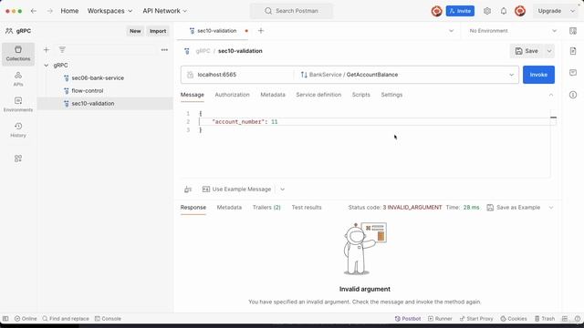Open the Trailers (2) response tab
This screenshot has width=584, height=328.
[266, 208]
